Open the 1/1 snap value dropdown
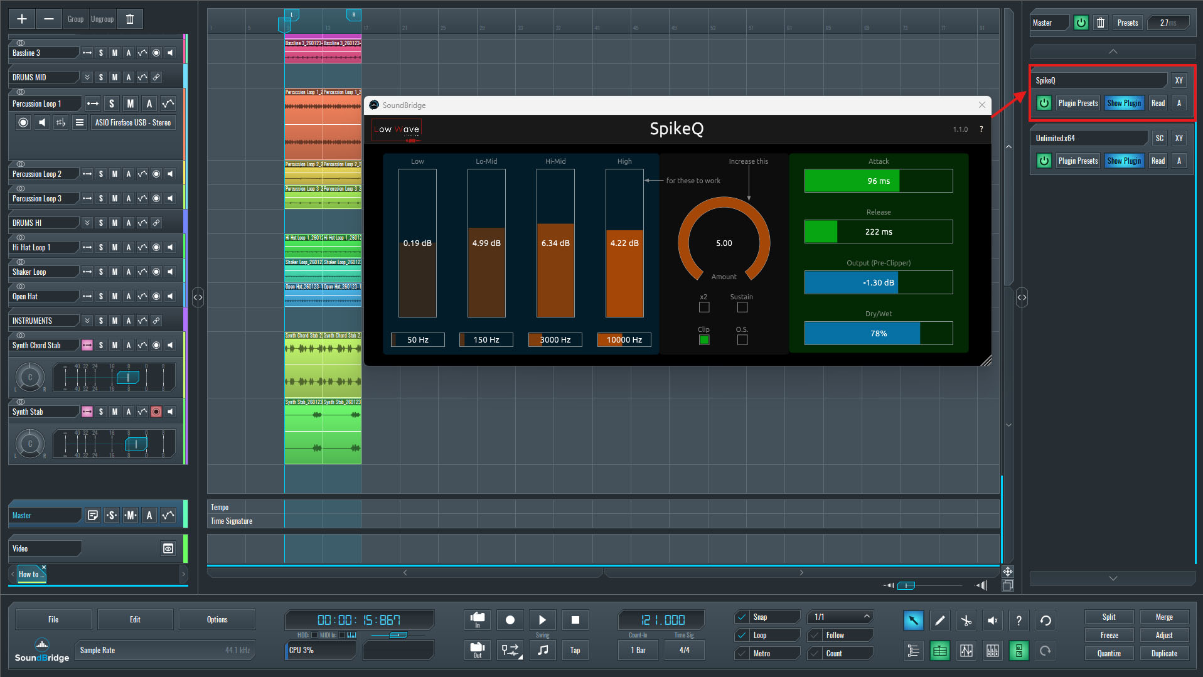1203x677 pixels. (840, 617)
